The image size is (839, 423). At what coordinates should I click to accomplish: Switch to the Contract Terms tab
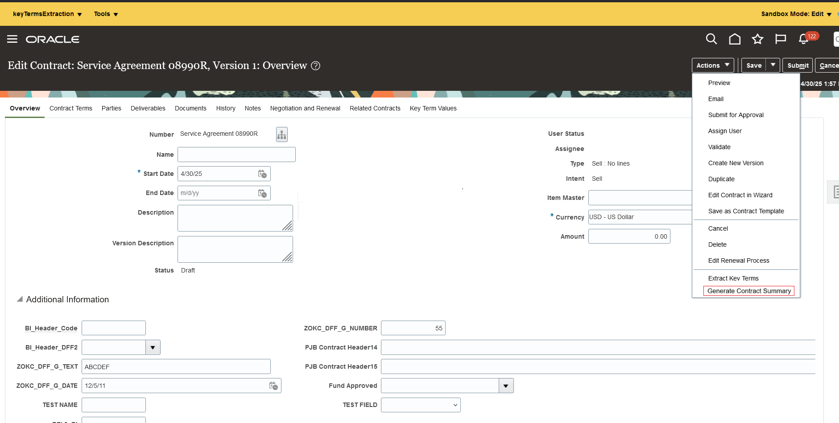(70, 108)
